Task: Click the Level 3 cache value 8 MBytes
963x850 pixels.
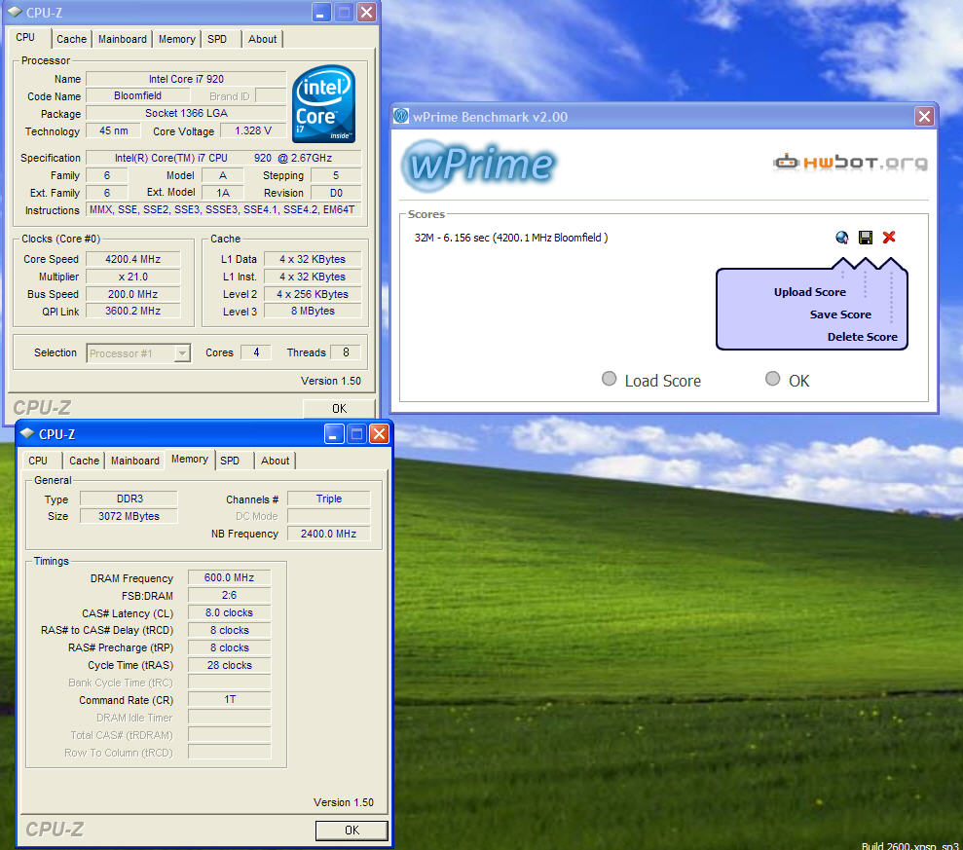Action: pyautogui.click(x=313, y=311)
